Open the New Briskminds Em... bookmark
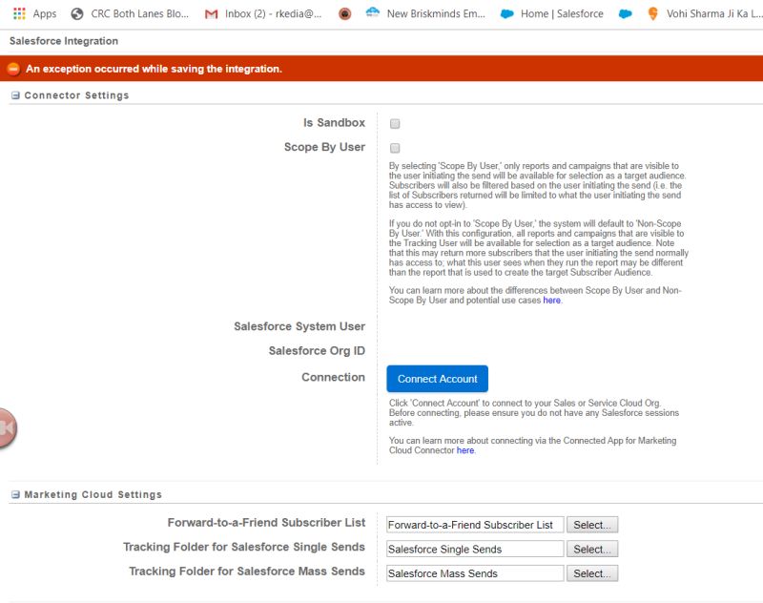This screenshot has height=603, width=763. 431,14
